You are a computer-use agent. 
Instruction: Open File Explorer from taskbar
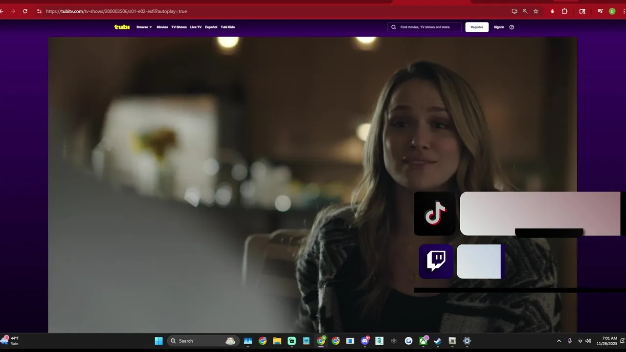277,341
